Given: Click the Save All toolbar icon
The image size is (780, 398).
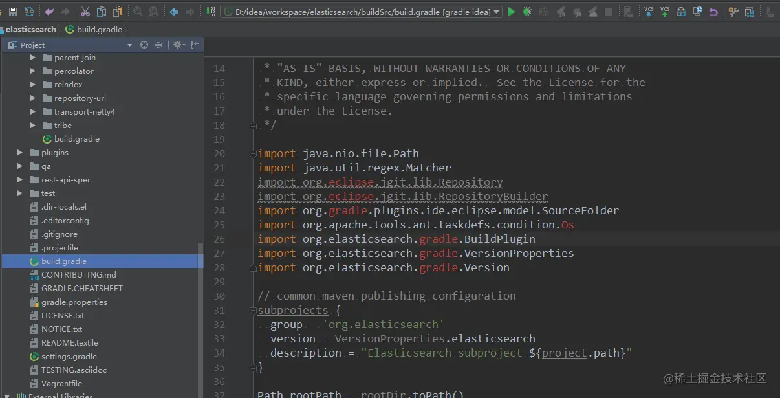Looking at the screenshot, I should [x=13, y=12].
